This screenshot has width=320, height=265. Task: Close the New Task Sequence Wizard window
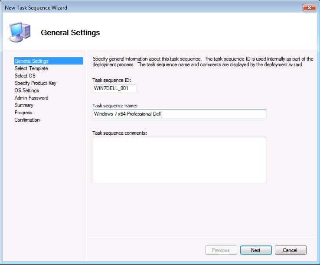coord(309,7)
